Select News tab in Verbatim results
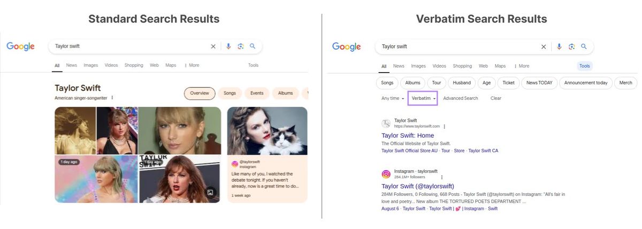This screenshot has height=229, width=642. click(x=399, y=66)
